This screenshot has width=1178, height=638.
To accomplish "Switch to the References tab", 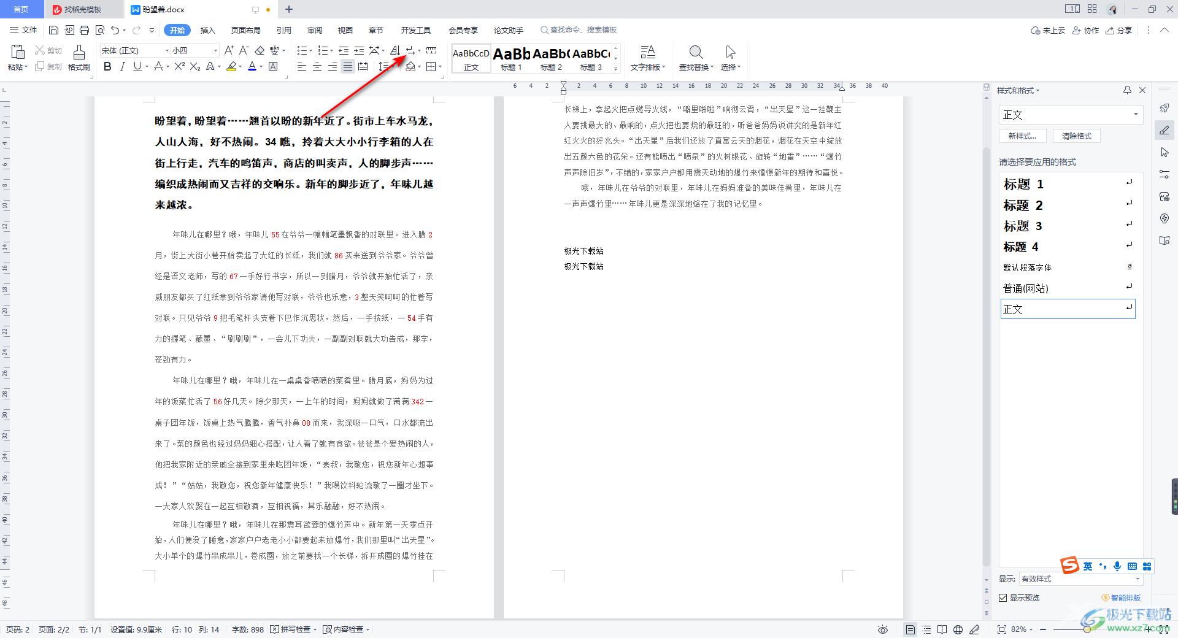I will tap(284, 30).
